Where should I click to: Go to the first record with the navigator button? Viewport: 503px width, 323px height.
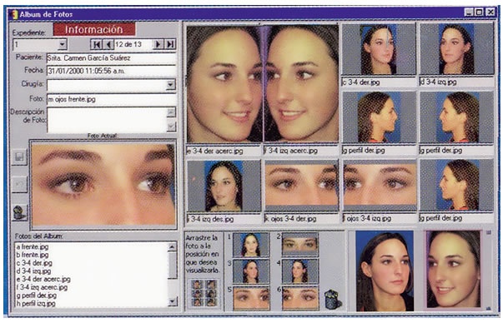(96, 44)
